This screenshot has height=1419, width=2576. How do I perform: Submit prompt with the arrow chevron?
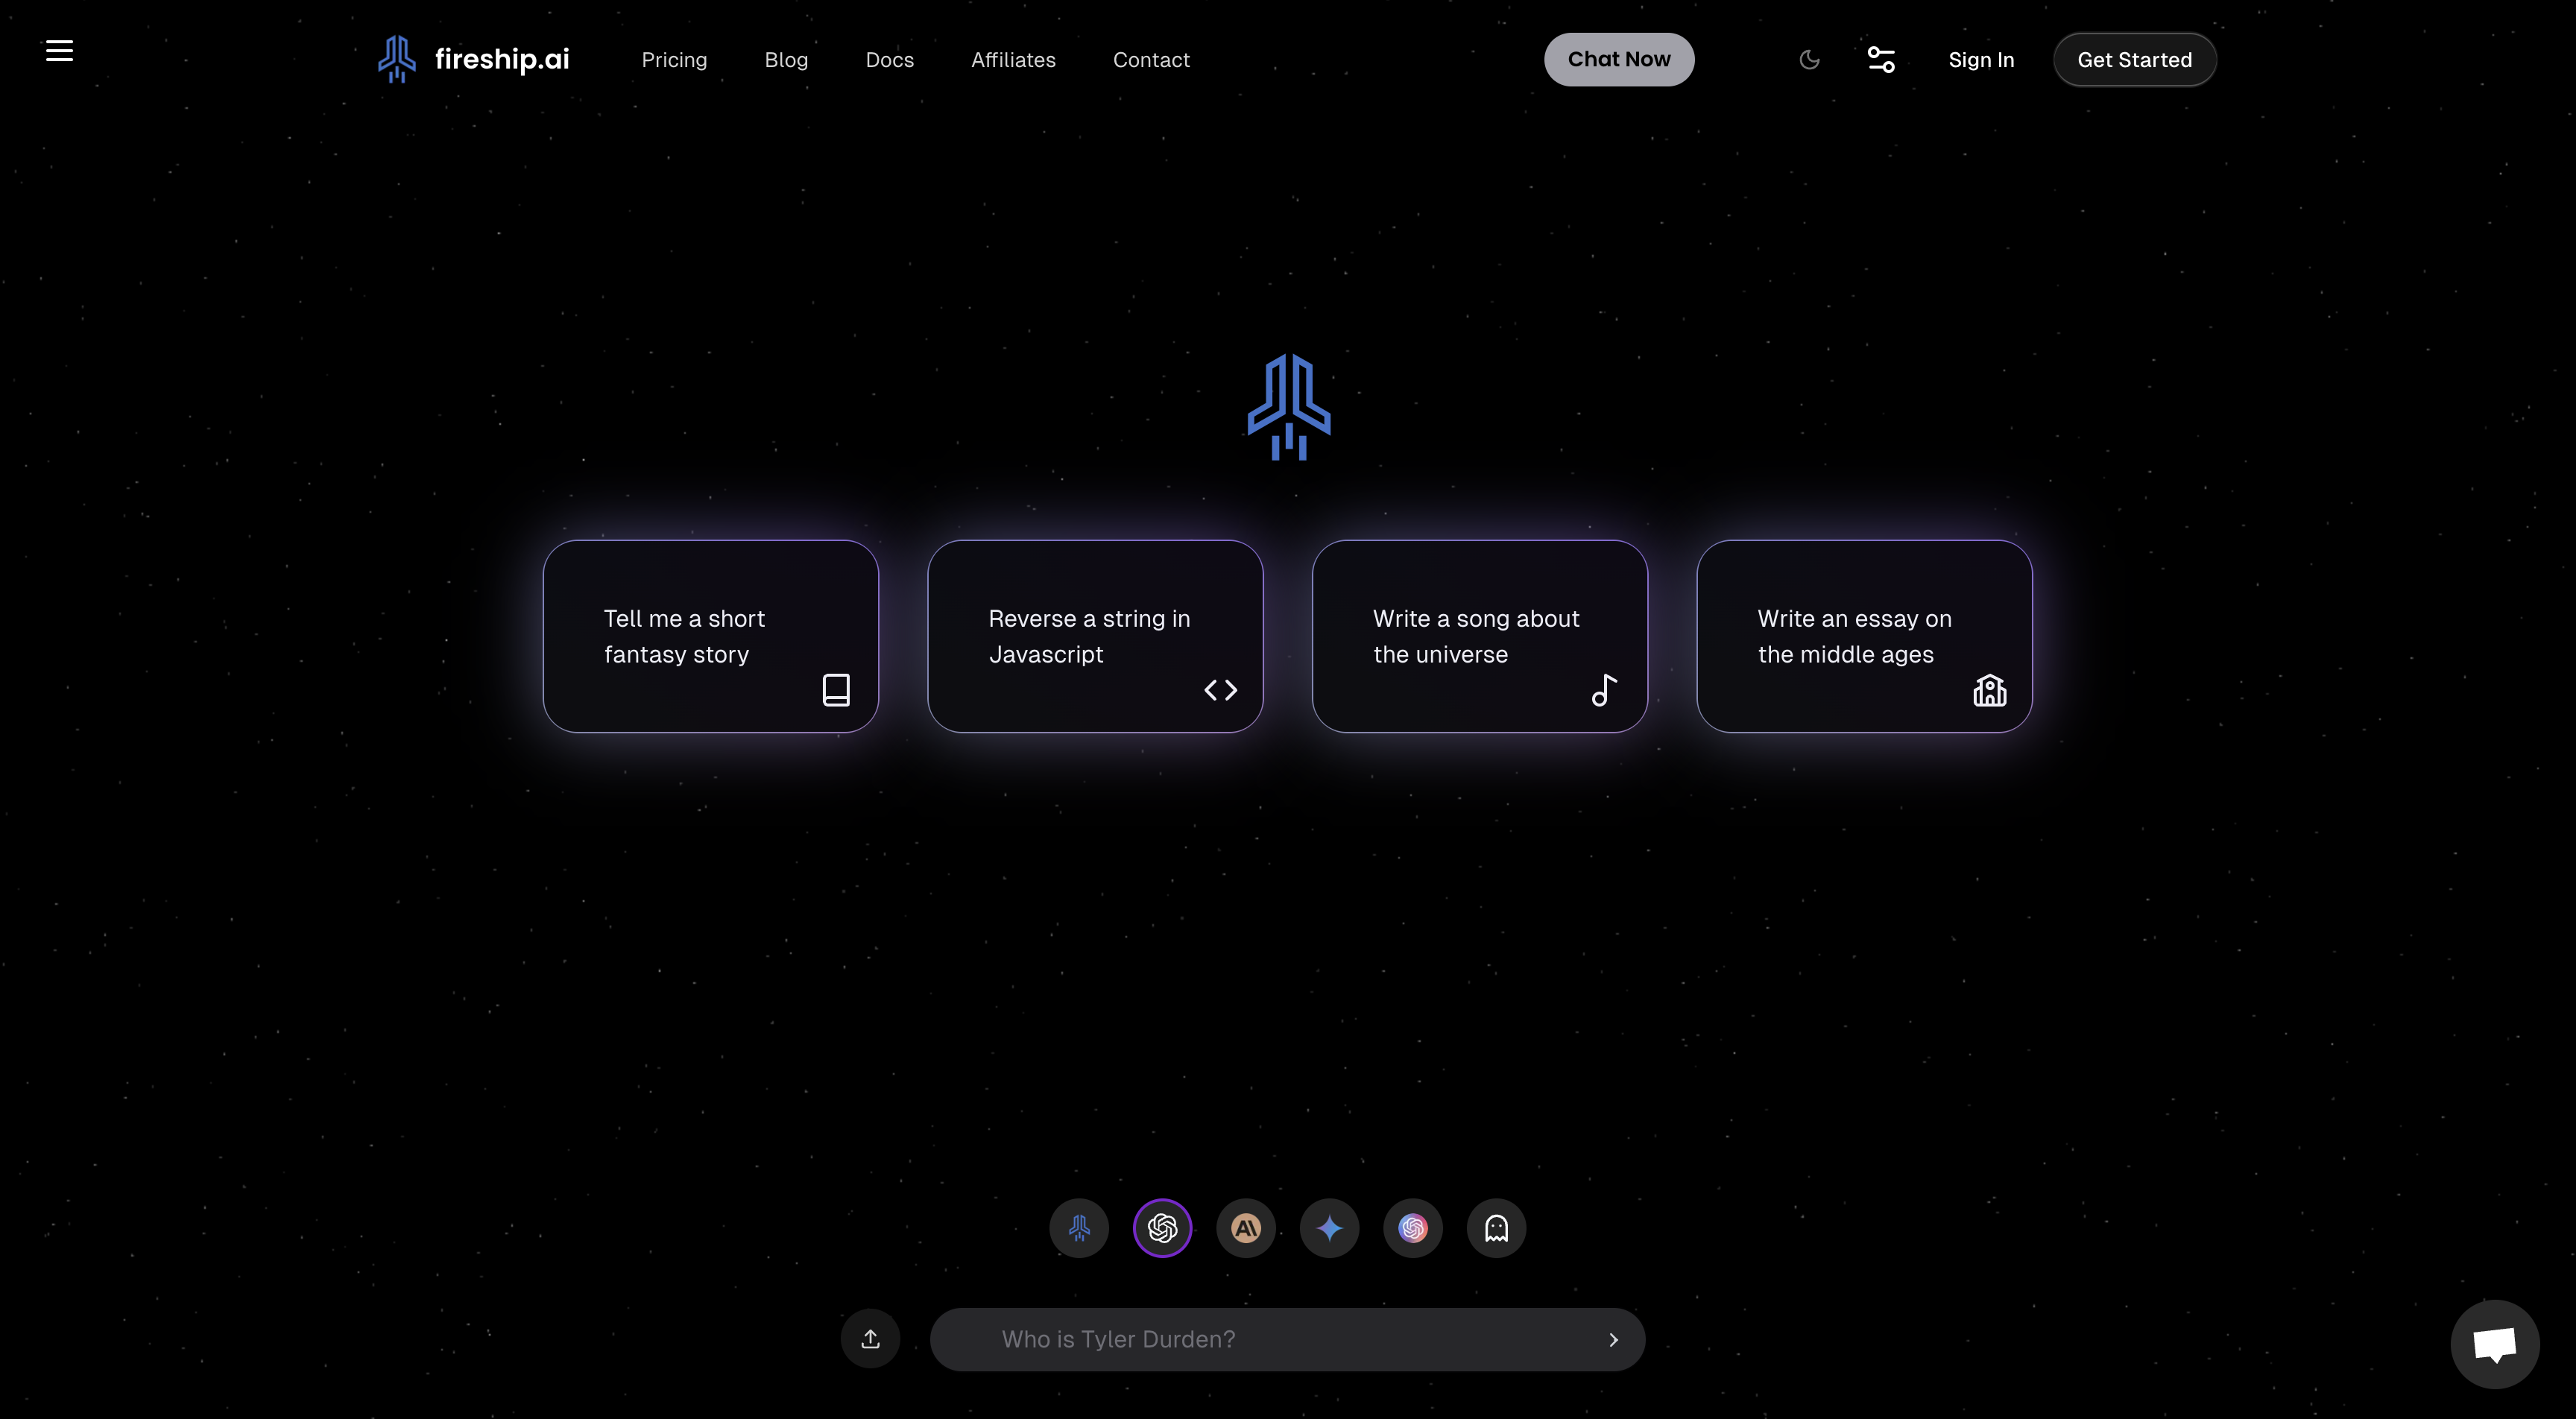click(1613, 1340)
